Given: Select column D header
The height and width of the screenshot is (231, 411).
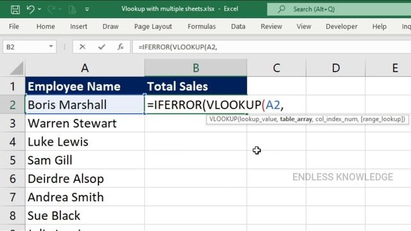Looking at the screenshot, I should coord(335,68).
